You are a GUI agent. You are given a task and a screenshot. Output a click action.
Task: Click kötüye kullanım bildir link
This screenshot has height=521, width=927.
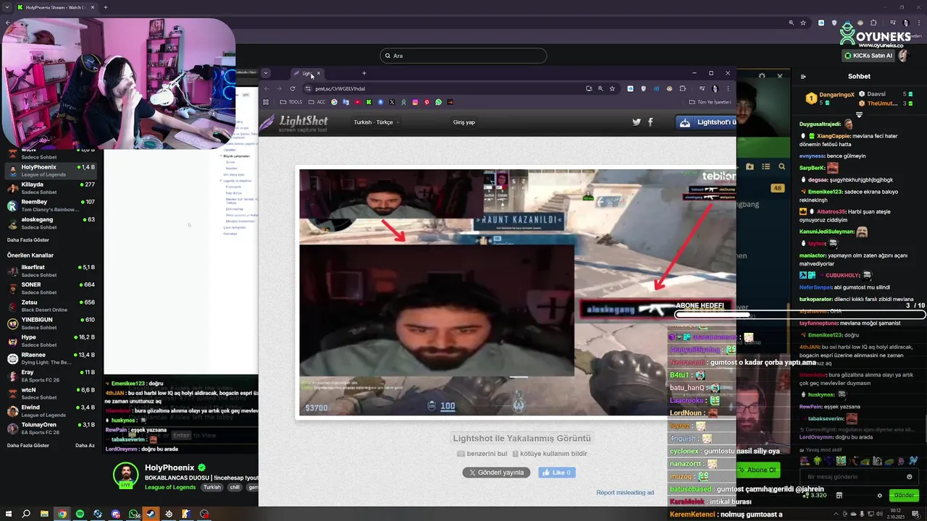pyautogui.click(x=550, y=454)
